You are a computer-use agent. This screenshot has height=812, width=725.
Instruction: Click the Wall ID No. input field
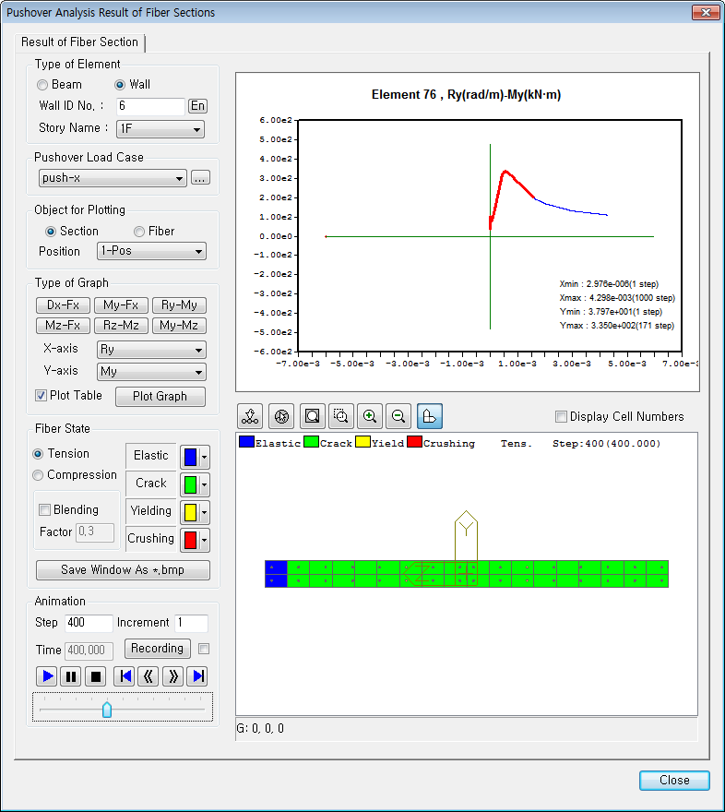click(150, 106)
